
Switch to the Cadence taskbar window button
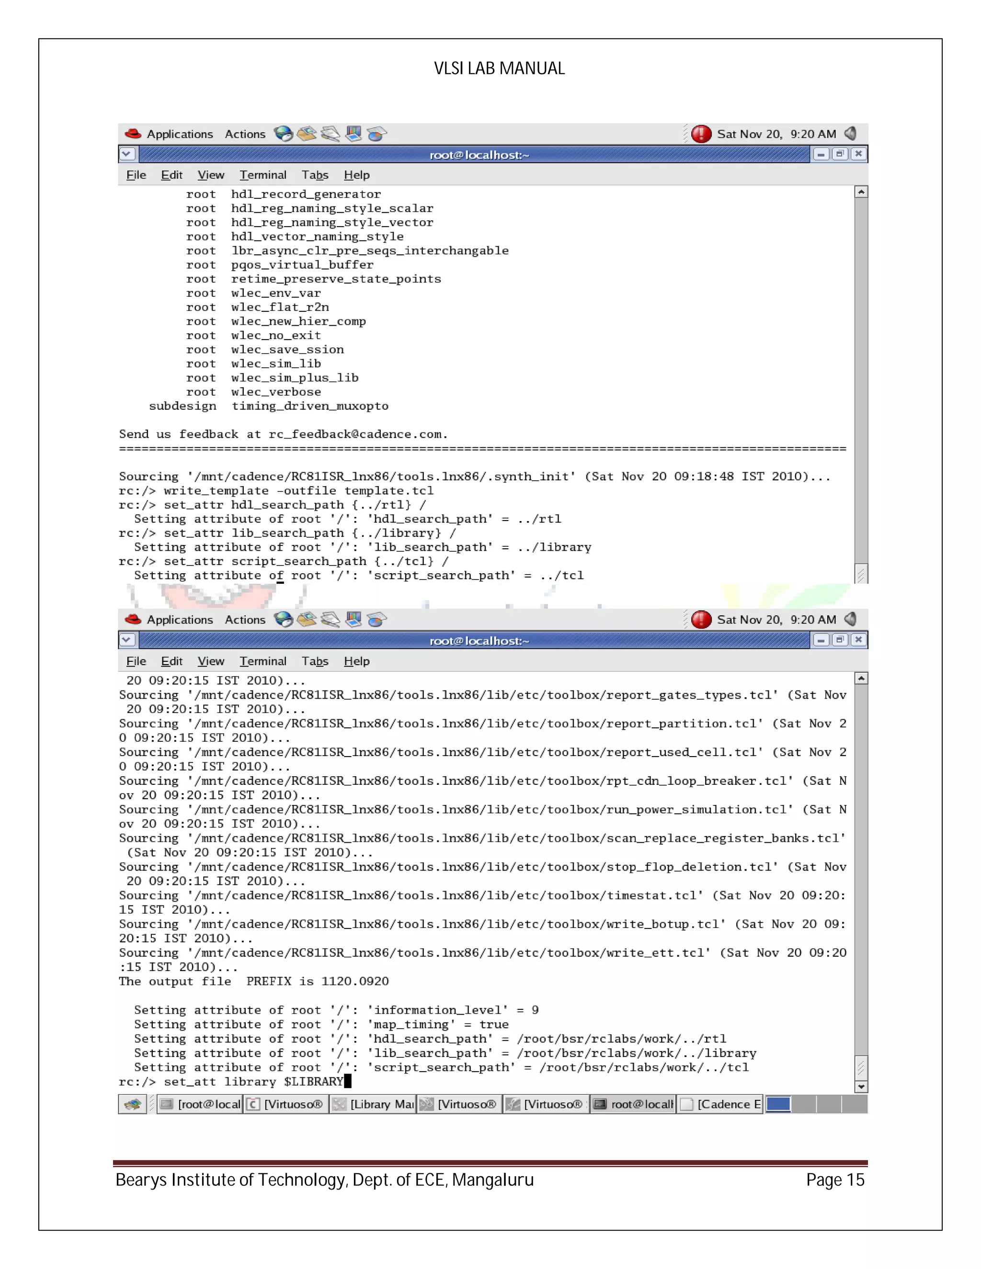pos(720,1104)
